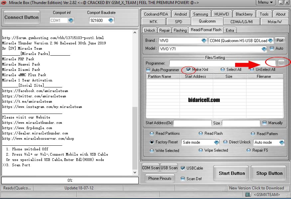The image size is (291, 199).
Task: Click the Programmer path input field
Action: [x=223, y=63]
